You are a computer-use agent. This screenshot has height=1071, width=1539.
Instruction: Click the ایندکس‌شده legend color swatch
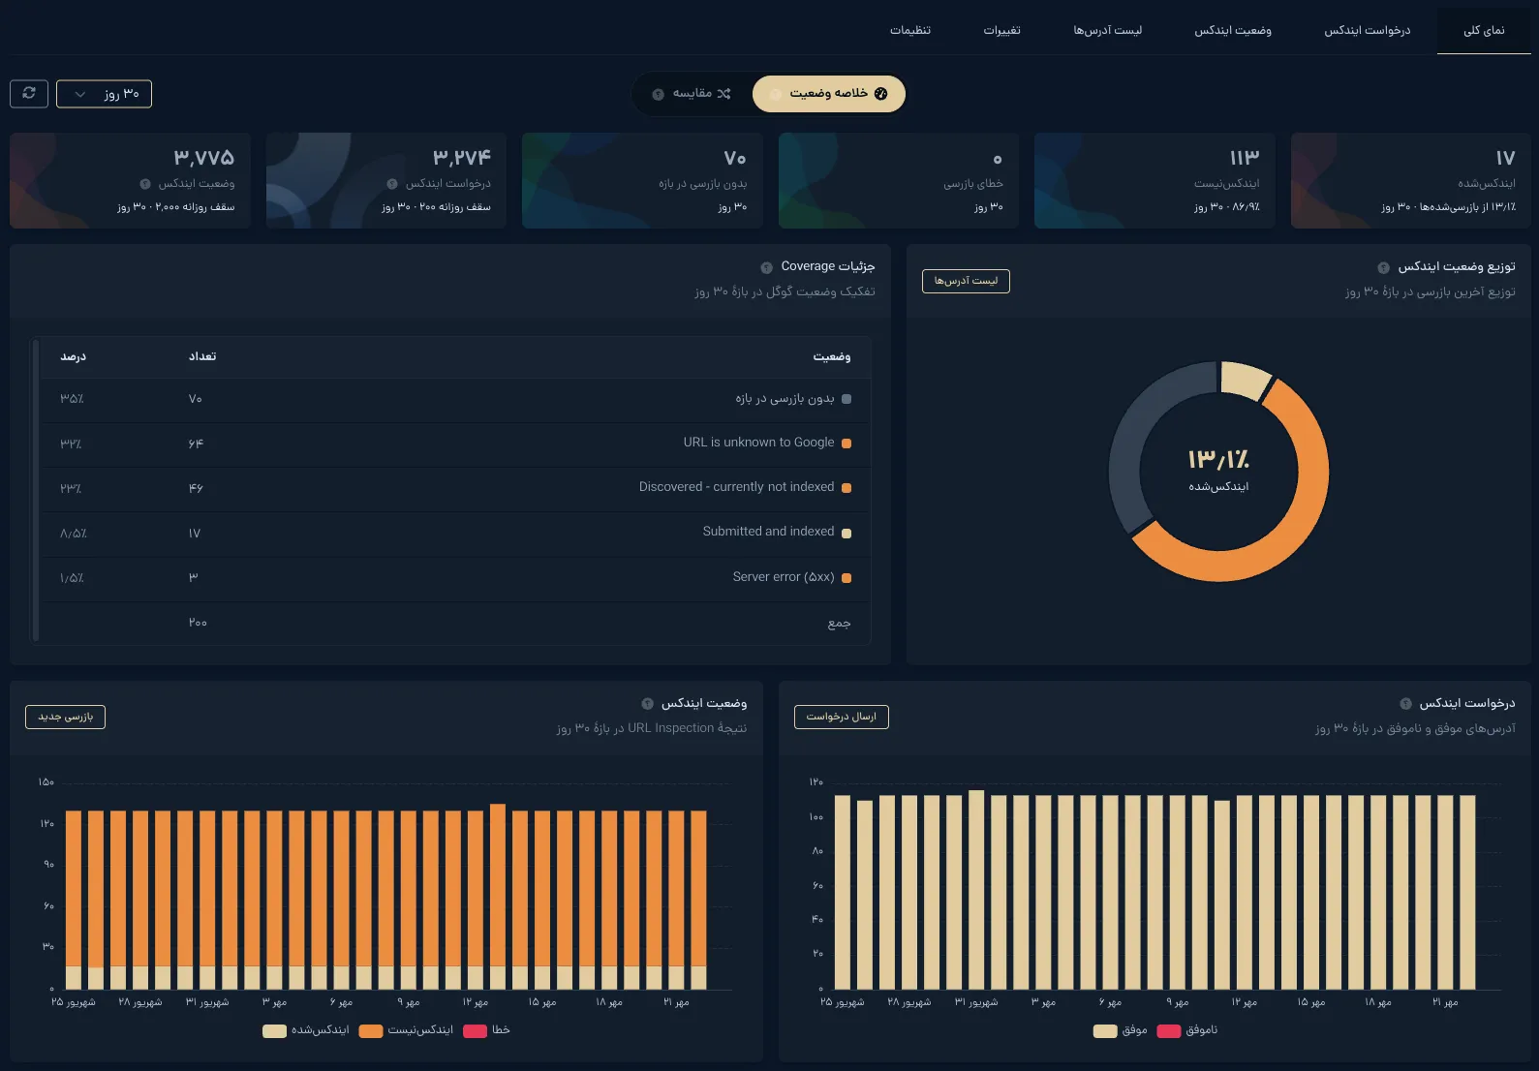click(x=274, y=1031)
